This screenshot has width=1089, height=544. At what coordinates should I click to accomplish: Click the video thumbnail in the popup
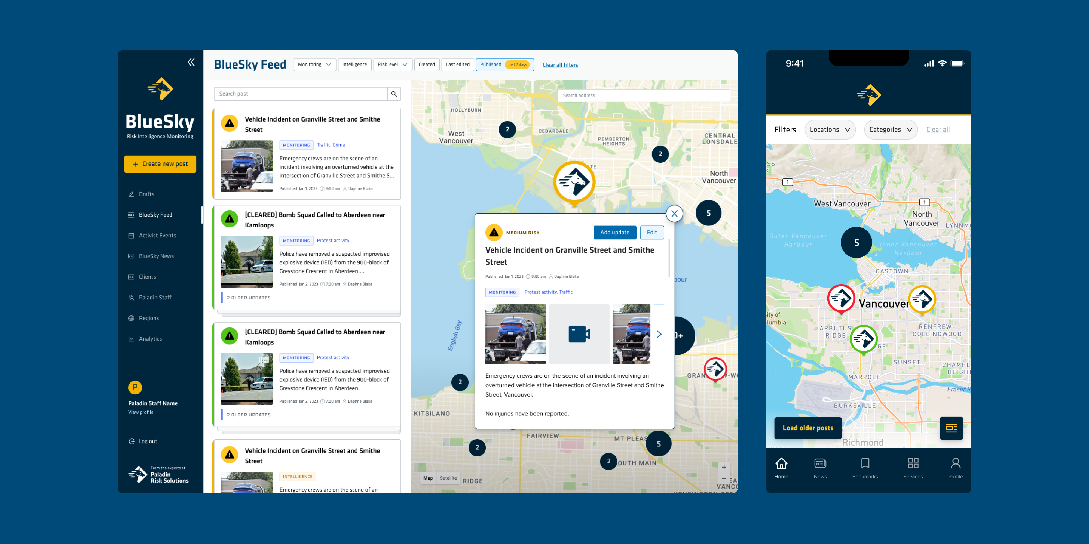click(579, 334)
